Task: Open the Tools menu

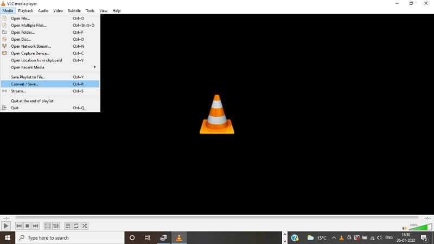Action: pos(90,10)
